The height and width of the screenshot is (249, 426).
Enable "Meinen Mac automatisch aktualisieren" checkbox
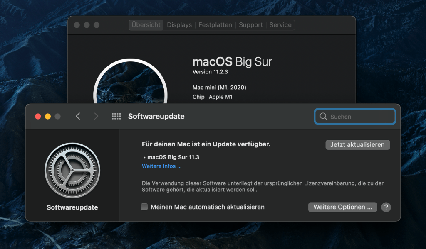click(x=144, y=207)
